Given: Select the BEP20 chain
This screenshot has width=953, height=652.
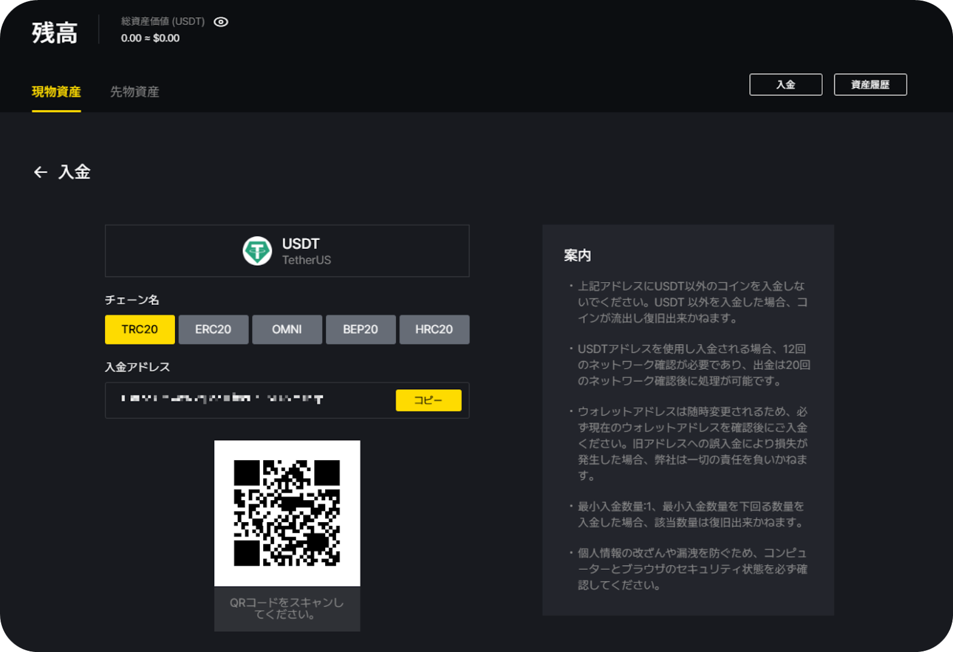Looking at the screenshot, I should (x=360, y=329).
